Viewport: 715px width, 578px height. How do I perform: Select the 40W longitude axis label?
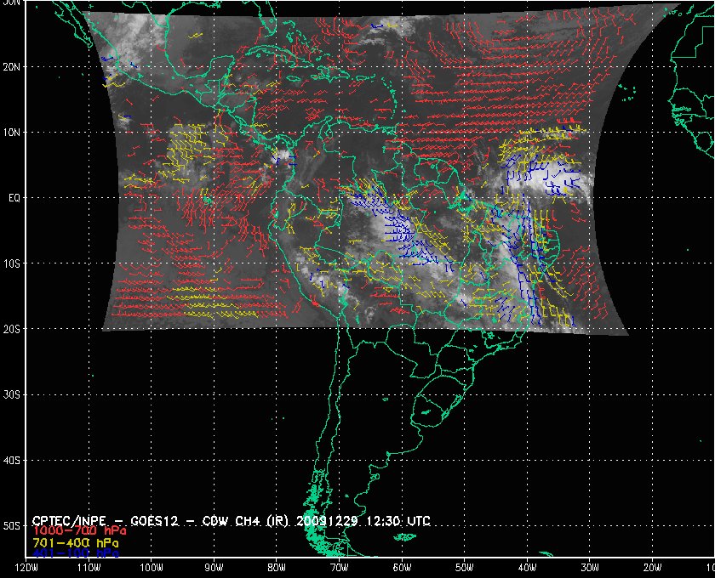point(527,569)
